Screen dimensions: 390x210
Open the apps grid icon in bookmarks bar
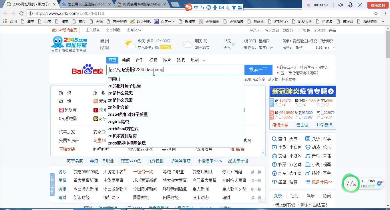(5, 21)
